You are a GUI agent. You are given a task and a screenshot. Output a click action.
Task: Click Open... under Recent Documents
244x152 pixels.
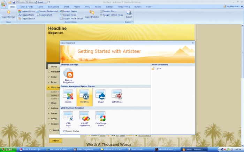tap(157, 69)
